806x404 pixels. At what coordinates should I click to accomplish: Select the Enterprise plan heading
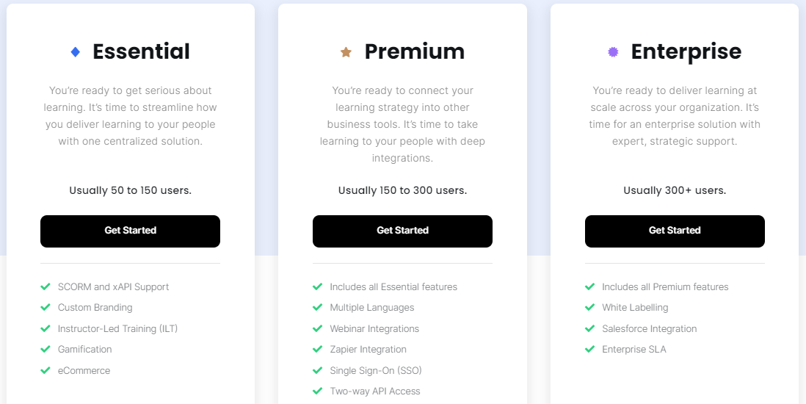coord(686,51)
